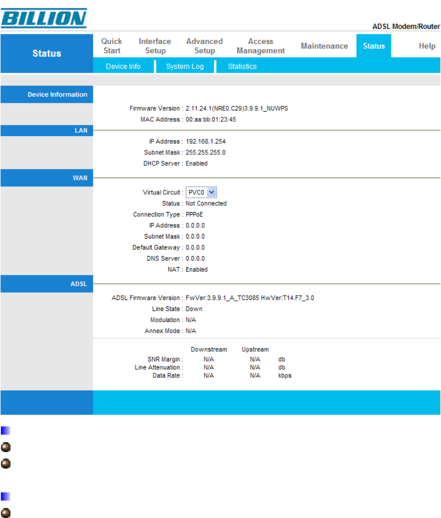Screen dimensions: 441x518
Task: Click connection type PPPoE value
Action: [194, 214]
